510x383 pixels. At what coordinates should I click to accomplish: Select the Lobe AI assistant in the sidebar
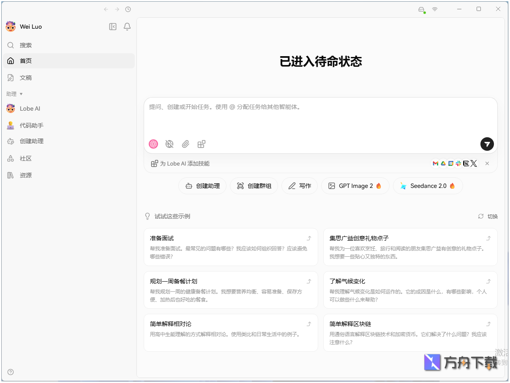coord(30,109)
